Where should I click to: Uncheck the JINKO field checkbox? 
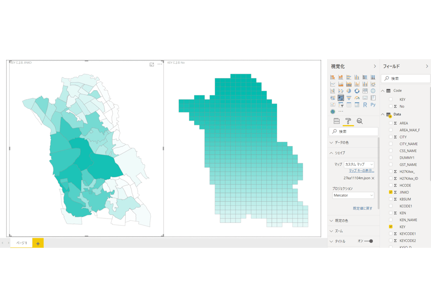(390, 192)
